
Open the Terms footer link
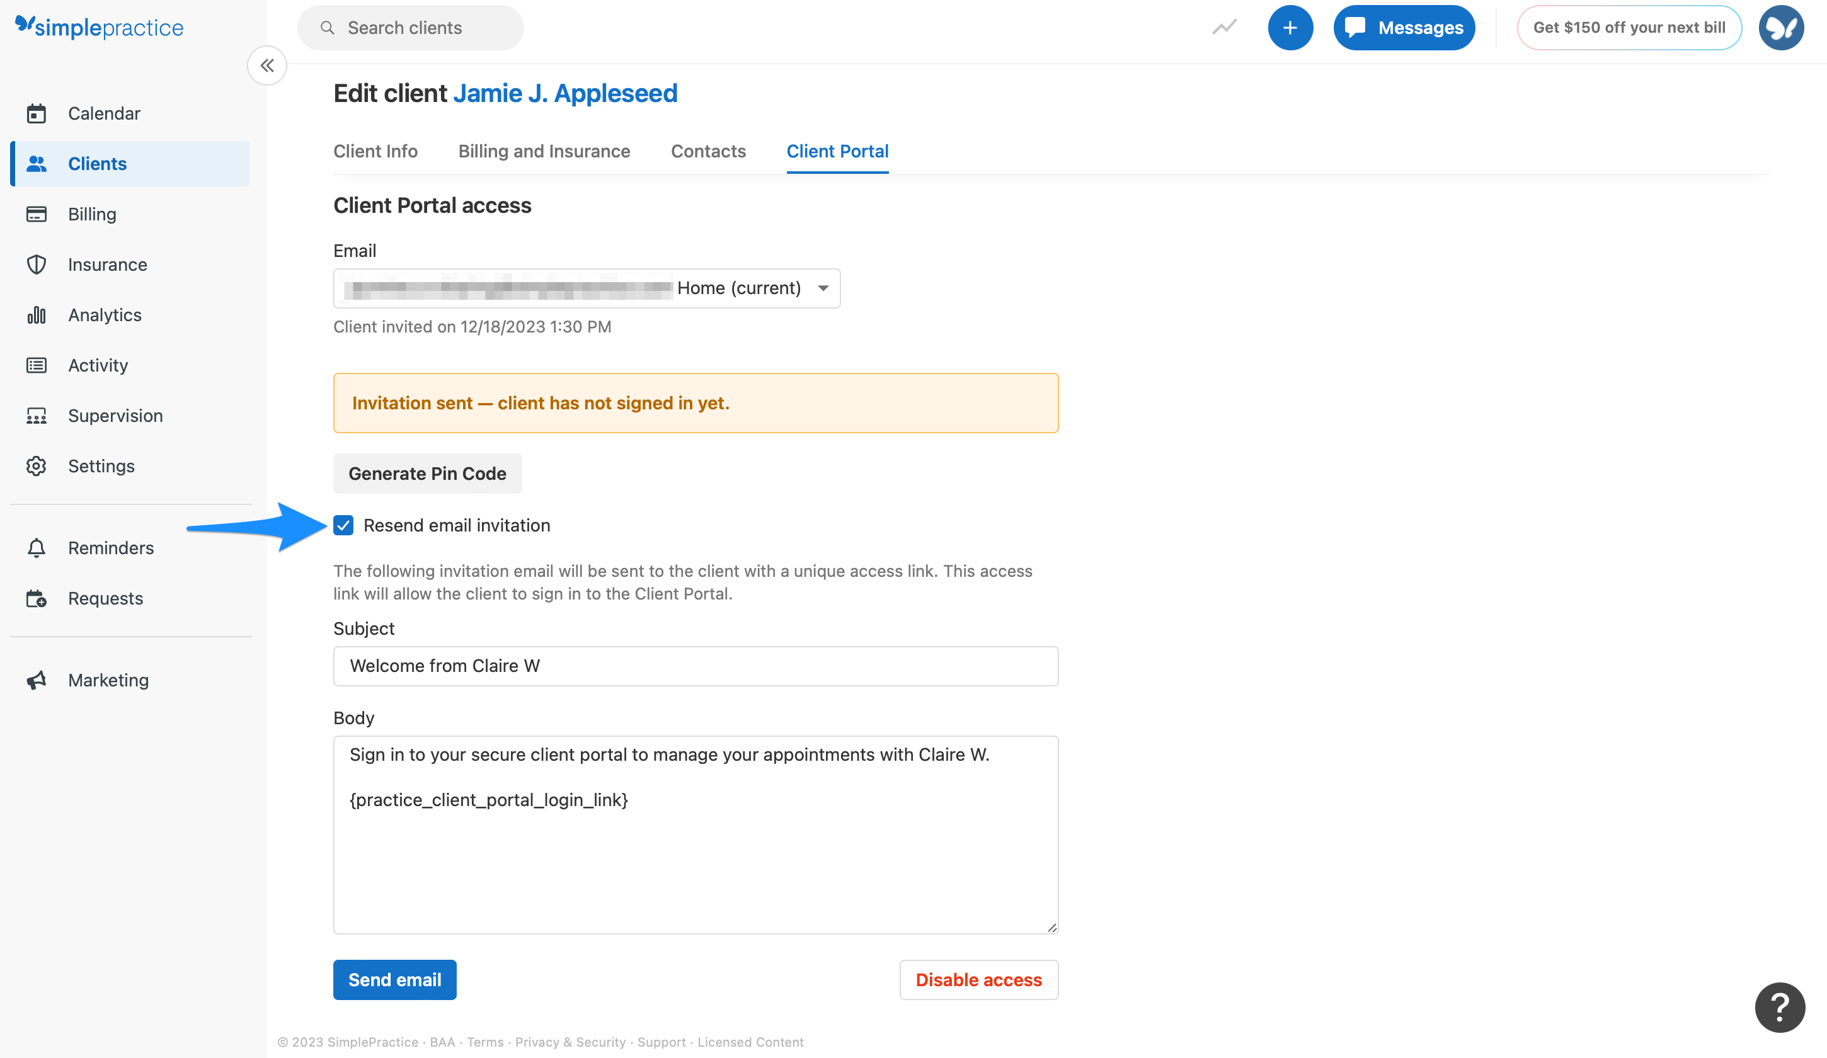pos(485,1042)
